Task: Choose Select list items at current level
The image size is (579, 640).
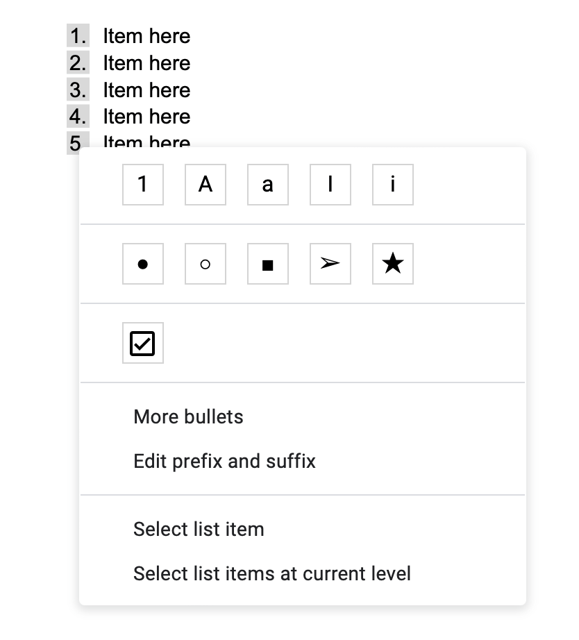Action: coord(271,573)
